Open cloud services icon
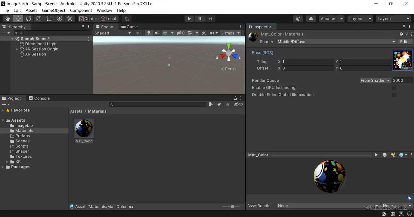This screenshot has height=217, width=414. pyautogui.click(x=311, y=19)
